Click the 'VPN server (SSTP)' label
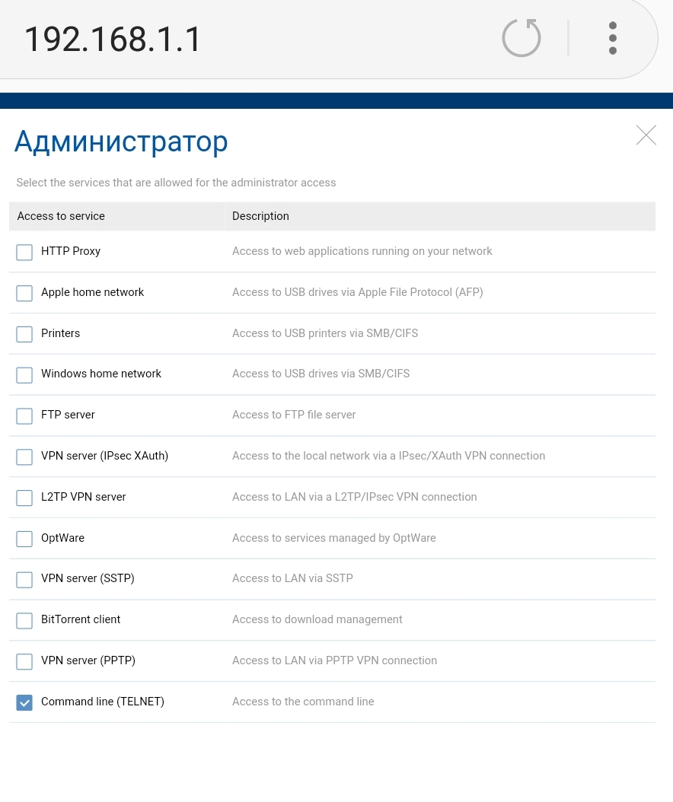The height and width of the screenshot is (802, 673). [x=88, y=578]
